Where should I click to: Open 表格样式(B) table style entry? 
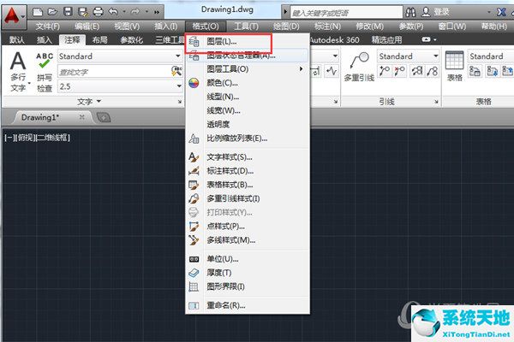(x=248, y=185)
